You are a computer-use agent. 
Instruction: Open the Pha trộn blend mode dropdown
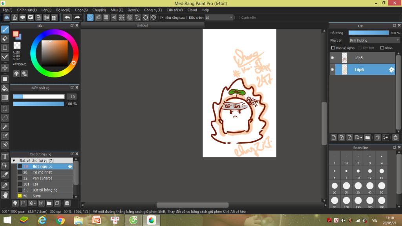pos(374,40)
